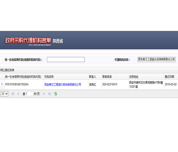Click the 机构名称 column header
This screenshot has height=152, width=178.
pos(49,77)
